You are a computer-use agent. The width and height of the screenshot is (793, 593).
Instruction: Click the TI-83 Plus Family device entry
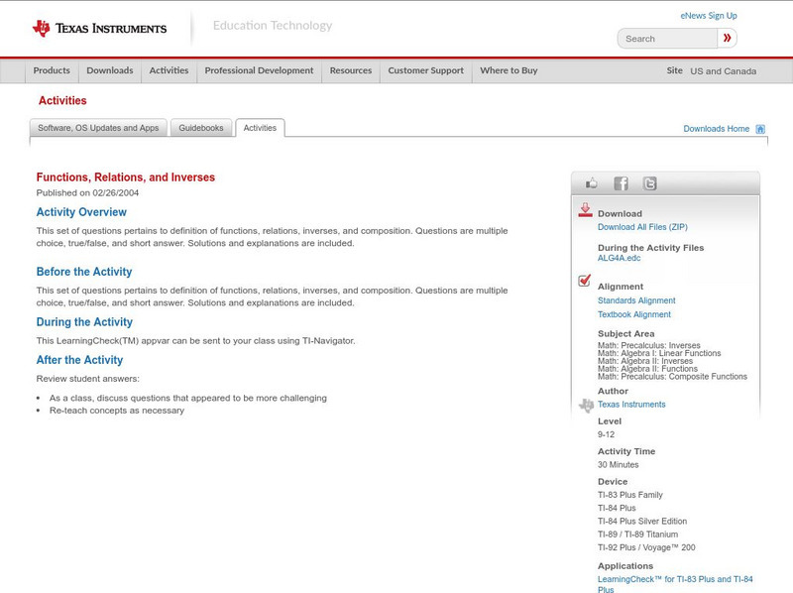click(630, 495)
